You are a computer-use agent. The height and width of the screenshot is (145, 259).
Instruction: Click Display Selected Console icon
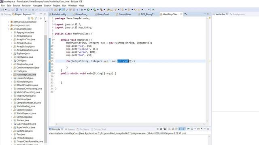coord(192,129)
